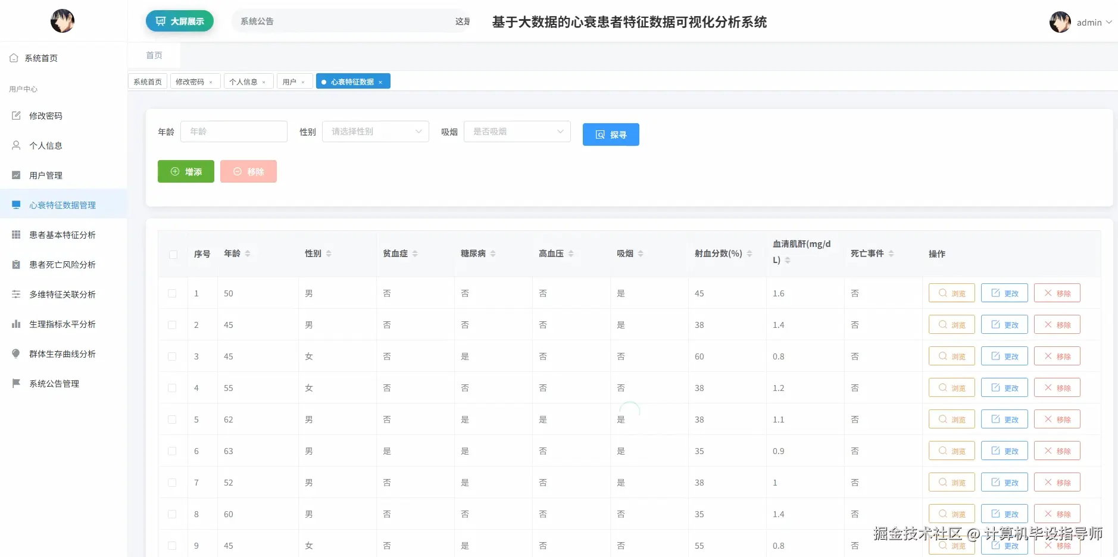Check the checkbox for row 8
Image resolution: width=1118 pixels, height=557 pixels.
(172, 514)
